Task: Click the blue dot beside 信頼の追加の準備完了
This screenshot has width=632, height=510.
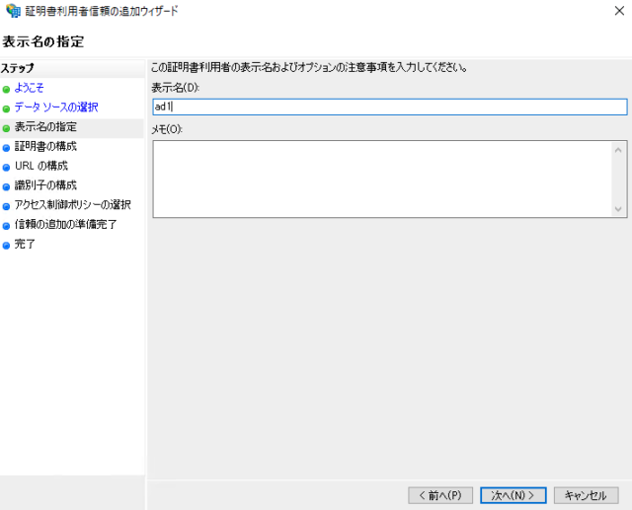Action: pos(6,226)
